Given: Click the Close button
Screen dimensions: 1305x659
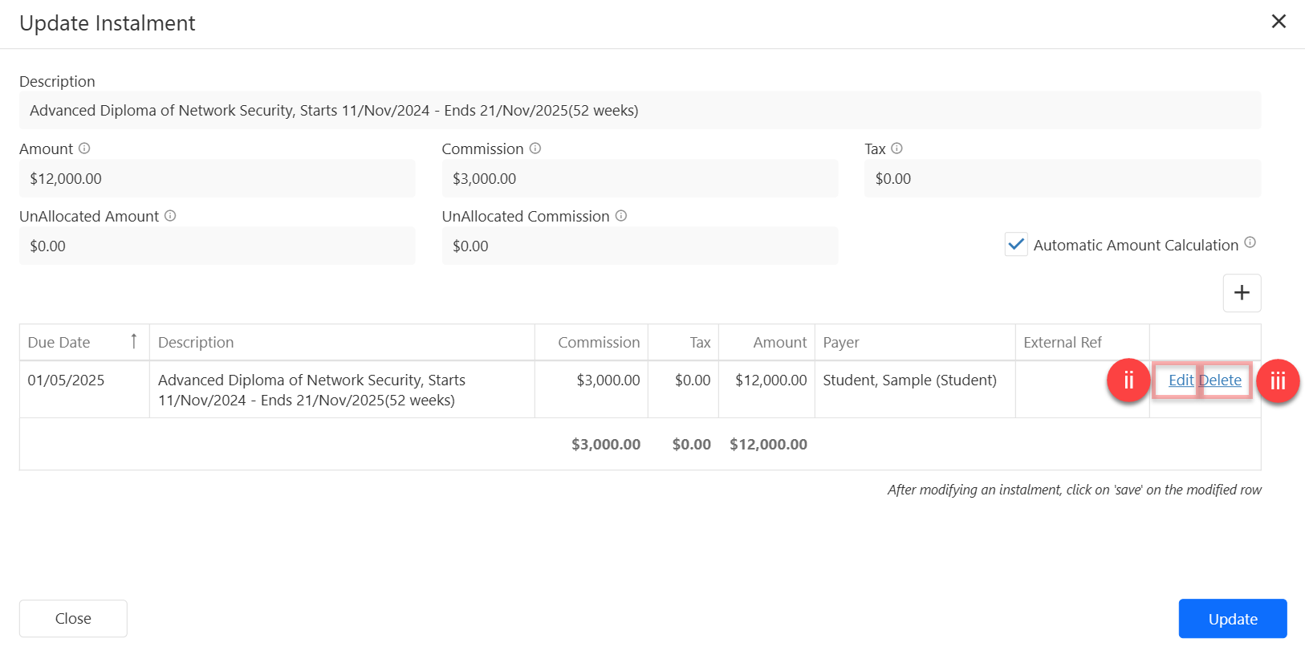Looking at the screenshot, I should coord(73,618).
